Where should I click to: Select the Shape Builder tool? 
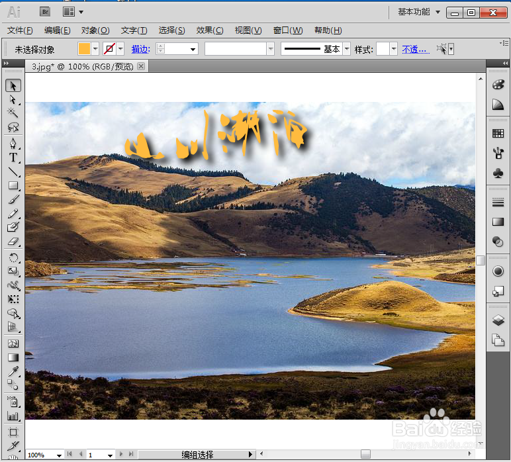click(x=13, y=314)
